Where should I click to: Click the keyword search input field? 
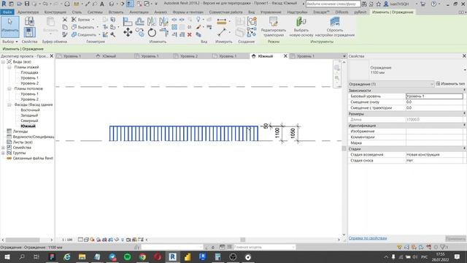pyautogui.click(x=333, y=4)
